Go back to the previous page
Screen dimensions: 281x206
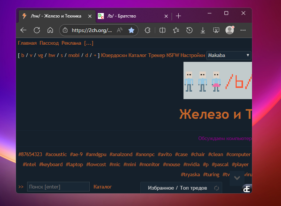[23, 30]
